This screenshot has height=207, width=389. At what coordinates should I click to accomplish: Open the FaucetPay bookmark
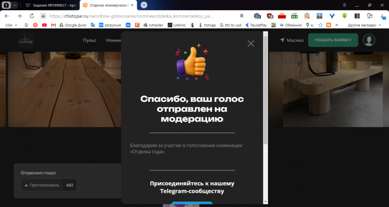(x=256, y=25)
